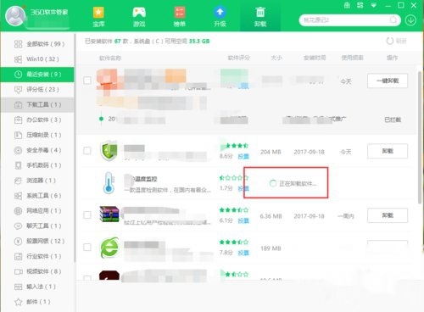The width and height of the screenshot is (424, 312).
Task: Click the 一键卸载 one-click uninstall button
Action: (388, 81)
